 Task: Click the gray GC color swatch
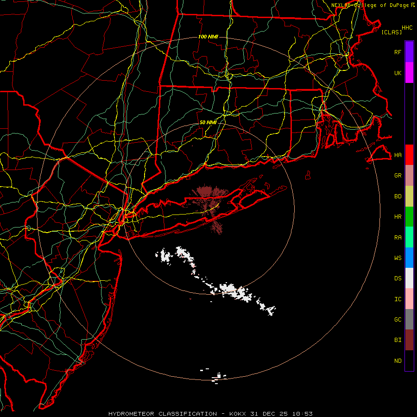click(x=409, y=319)
